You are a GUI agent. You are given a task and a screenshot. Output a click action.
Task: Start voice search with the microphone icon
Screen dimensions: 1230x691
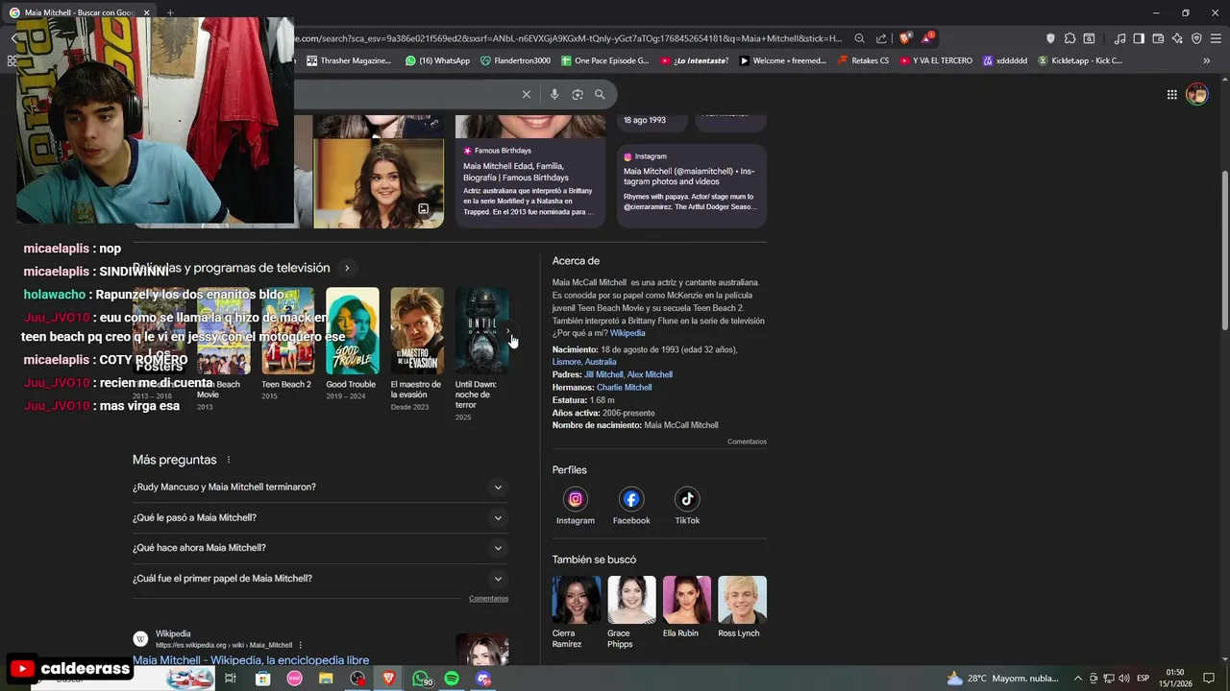[x=554, y=94]
